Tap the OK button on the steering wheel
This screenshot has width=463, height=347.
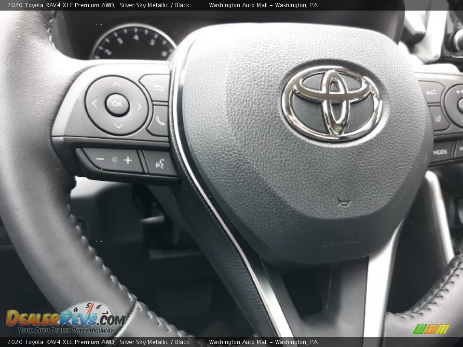117,105
